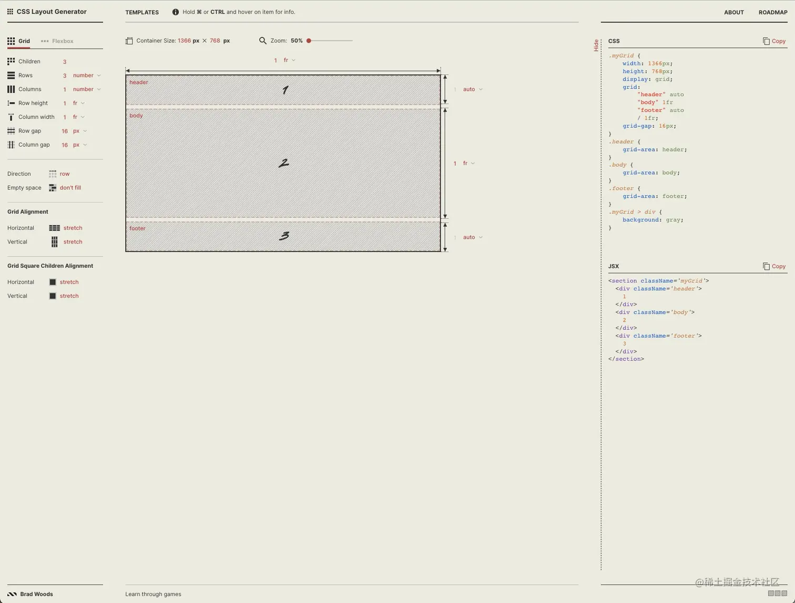Toggle Grid Alignment Horizontal stretch value
Screen dimensions: 795x603
coord(73,228)
